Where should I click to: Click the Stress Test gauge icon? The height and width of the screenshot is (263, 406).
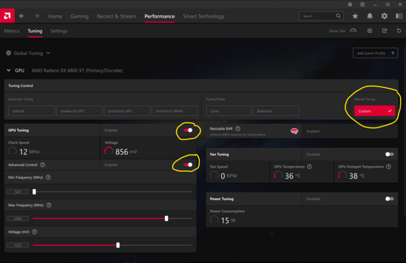[353, 30]
